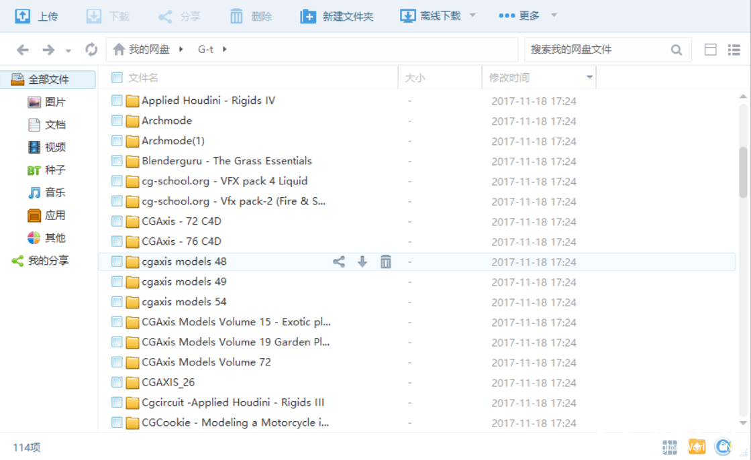The image size is (751, 460).
Task: Check the cgaxis models 48 checkbox
Action: click(117, 261)
